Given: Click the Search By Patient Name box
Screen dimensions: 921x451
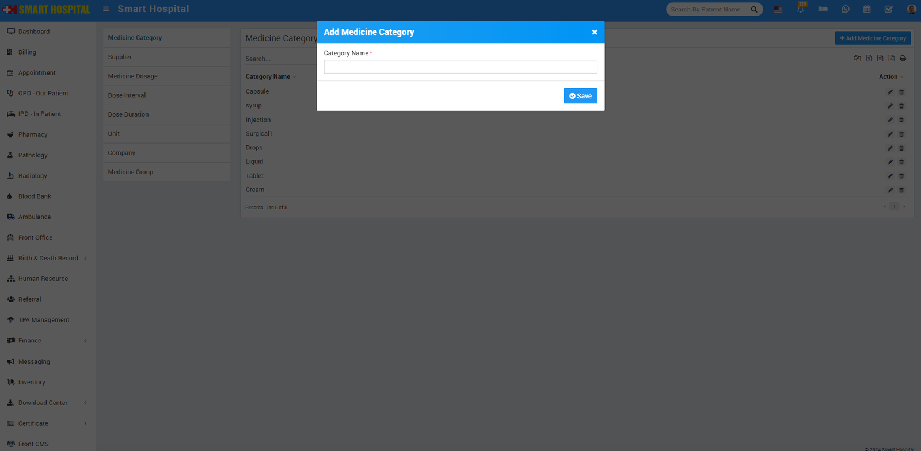Looking at the screenshot, I should tap(708, 10).
